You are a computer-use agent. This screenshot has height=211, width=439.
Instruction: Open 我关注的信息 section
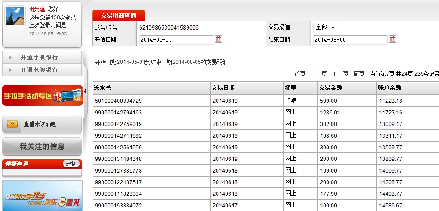click(x=42, y=147)
